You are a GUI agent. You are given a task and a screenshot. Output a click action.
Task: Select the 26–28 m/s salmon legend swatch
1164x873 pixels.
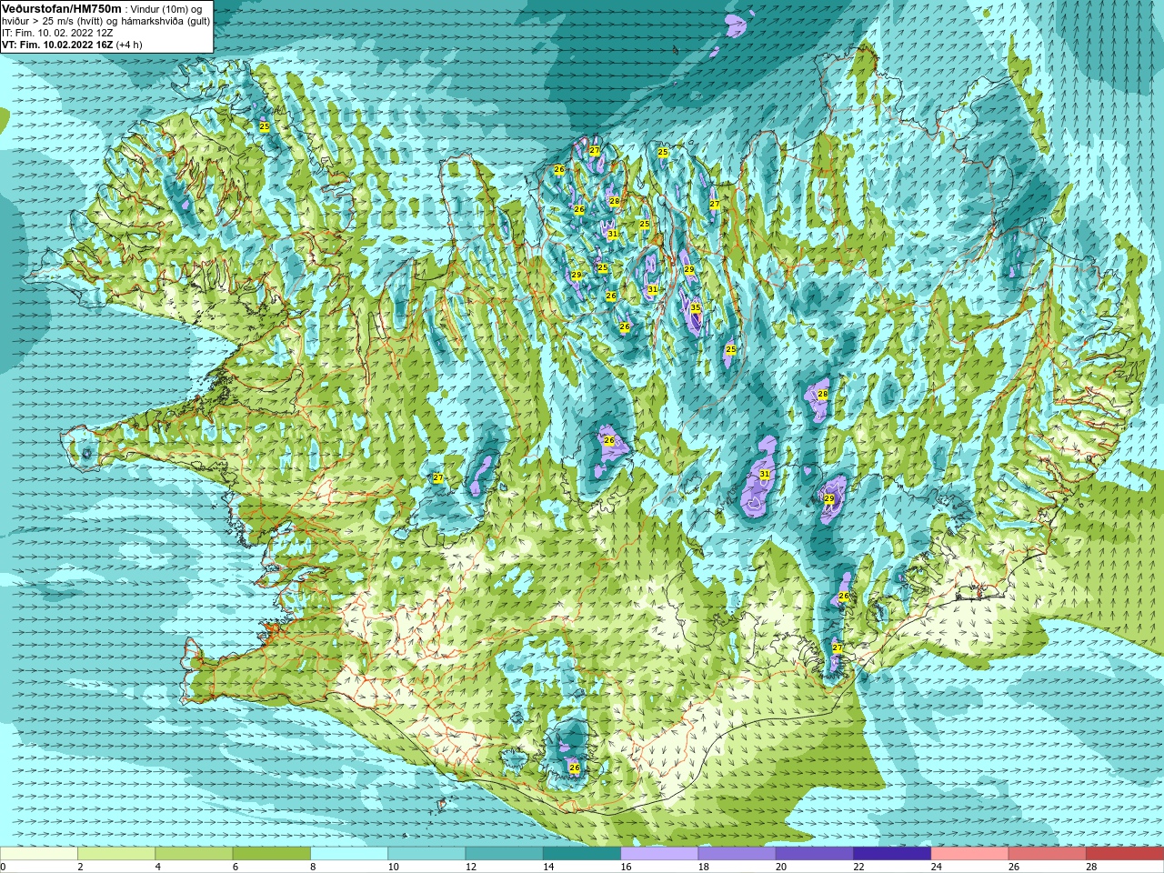1047,854
